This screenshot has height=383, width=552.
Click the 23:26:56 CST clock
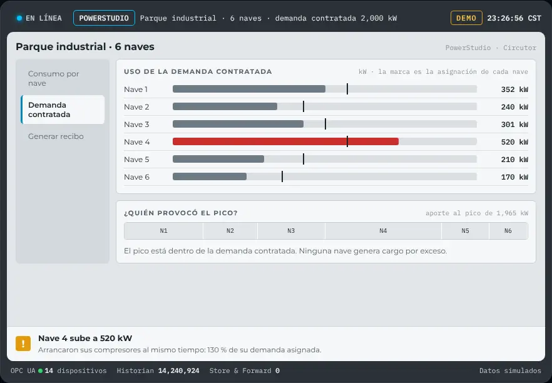point(514,18)
